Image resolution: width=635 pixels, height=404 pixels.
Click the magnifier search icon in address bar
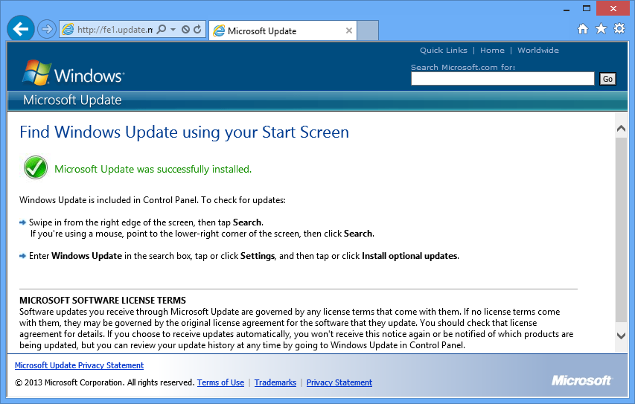[x=162, y=29]
